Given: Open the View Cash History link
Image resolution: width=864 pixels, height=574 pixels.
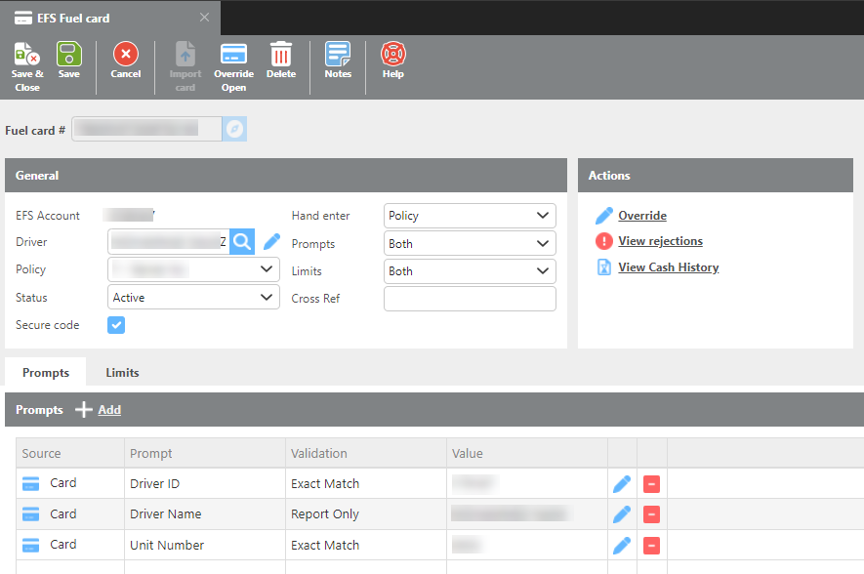Looking at the screenshot, I should pyautogui.click(x=668, y=267).
